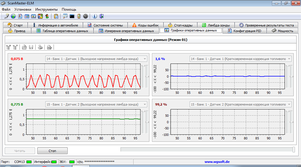Click the exit door toolbar icon
Screen dimensions: 301x167
pos(102,16)
